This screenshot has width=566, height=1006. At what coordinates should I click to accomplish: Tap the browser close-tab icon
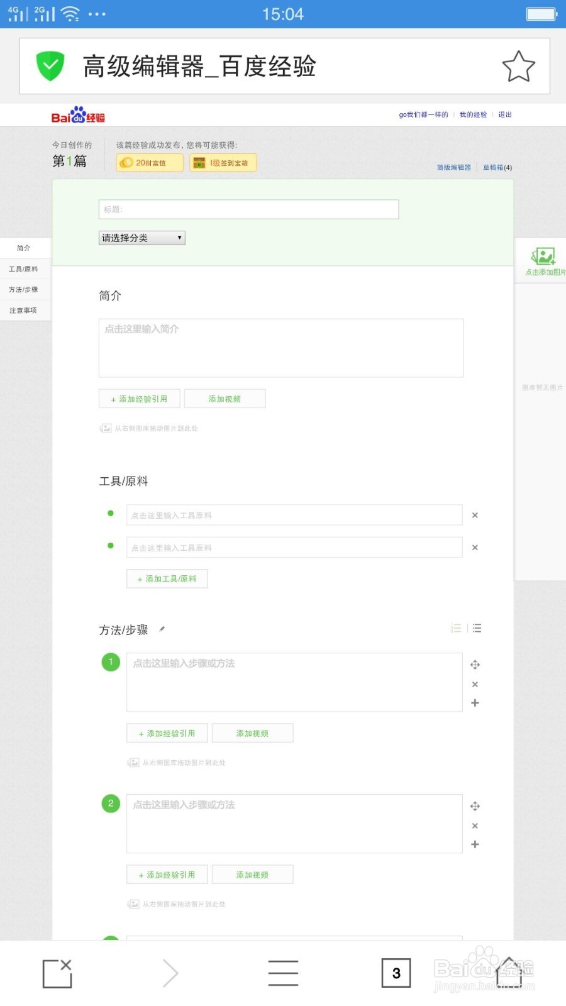[x=57, y=973]
